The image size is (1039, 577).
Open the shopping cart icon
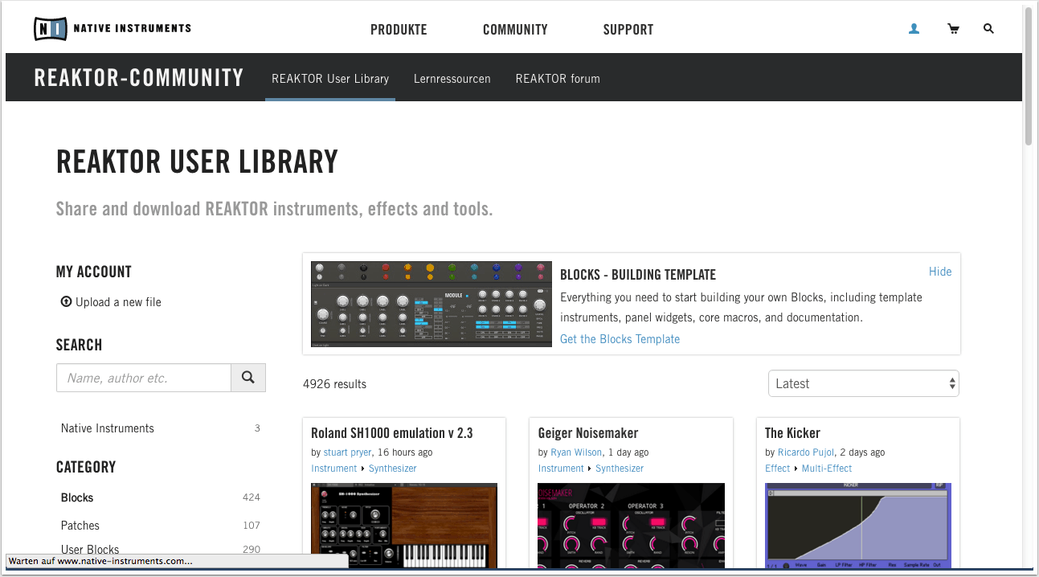[x=954, y=29]
